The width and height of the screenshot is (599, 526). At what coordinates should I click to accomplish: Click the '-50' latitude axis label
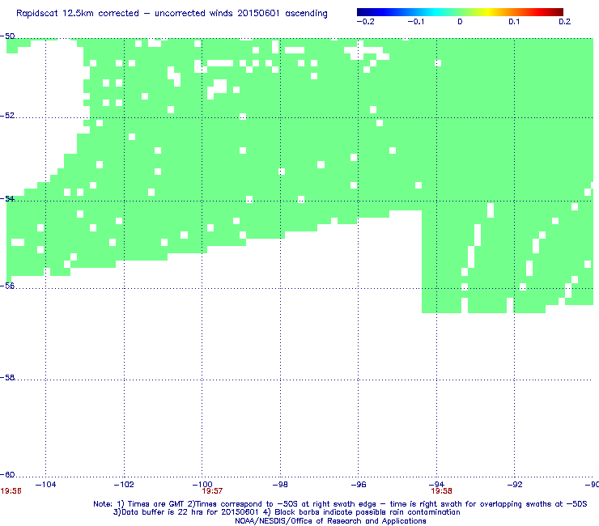tap(7, 36)
